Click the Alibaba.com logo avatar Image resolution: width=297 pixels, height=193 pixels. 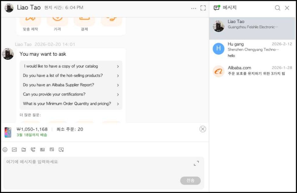point(218,71)
